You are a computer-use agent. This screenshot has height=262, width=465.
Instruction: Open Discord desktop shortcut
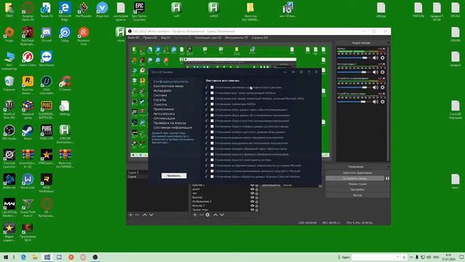tap(46, 35)
